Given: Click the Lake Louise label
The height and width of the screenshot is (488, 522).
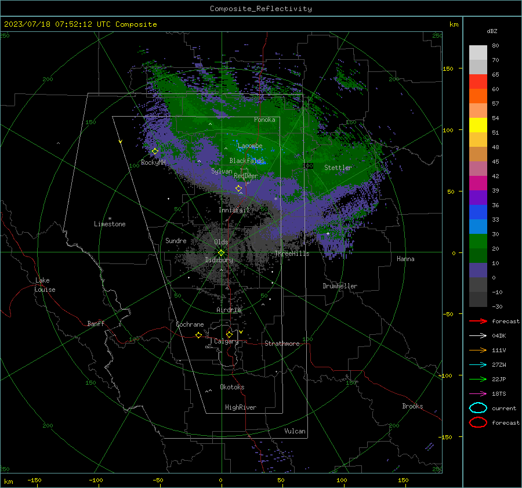Looking at the screenshot, I should (45, 285).
